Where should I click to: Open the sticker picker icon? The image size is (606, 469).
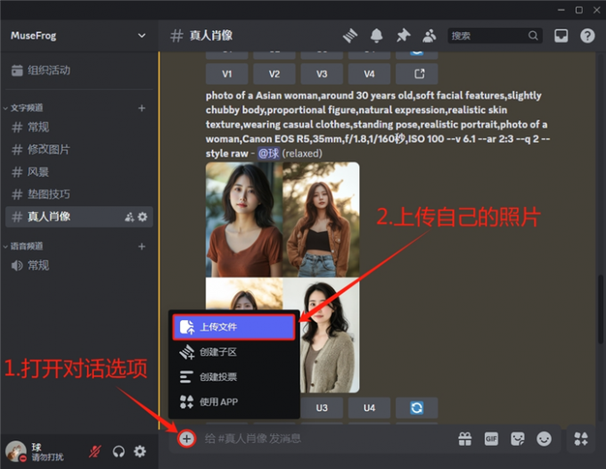click(518, 439)
